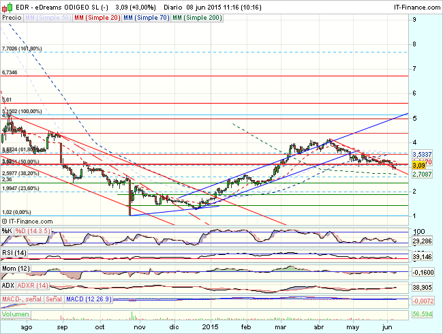Click the %K %D (14 3 5) stochastic label
The height and width of the screenshot is (334, 443).
coord(25,230)
